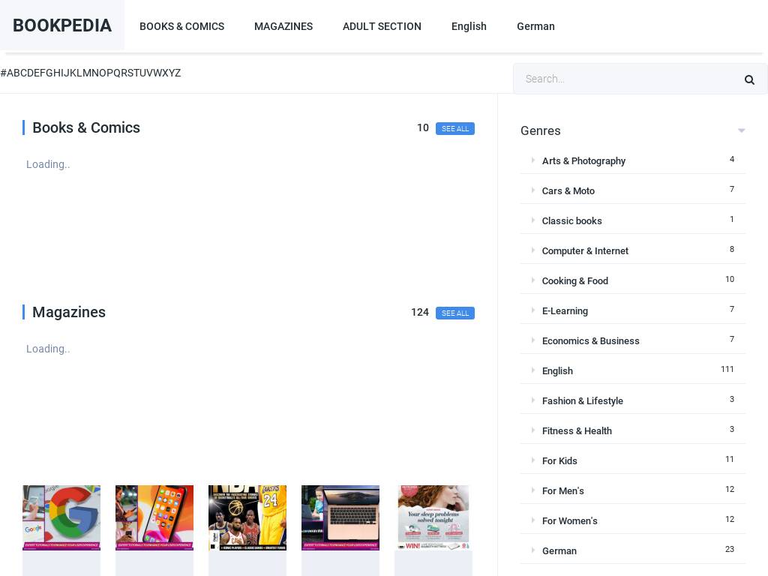Screen dimensions: 768x576
Task: Open the sleep problems magazine cover
Action: pos(433,517)
